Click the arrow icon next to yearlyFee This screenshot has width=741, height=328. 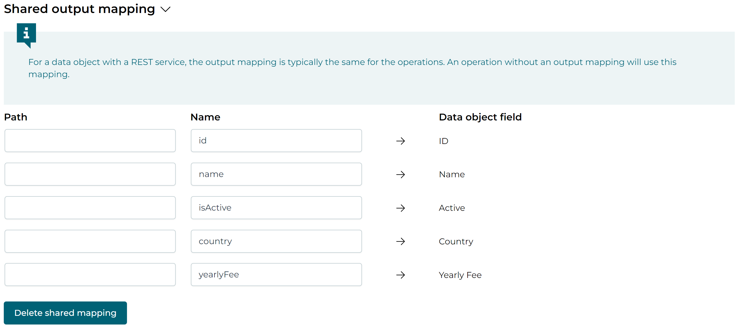click(401, 275)
